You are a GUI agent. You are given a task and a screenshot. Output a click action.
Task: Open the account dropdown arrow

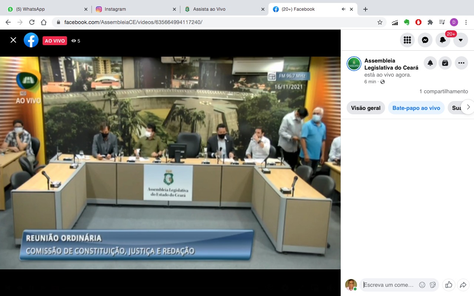461,40
